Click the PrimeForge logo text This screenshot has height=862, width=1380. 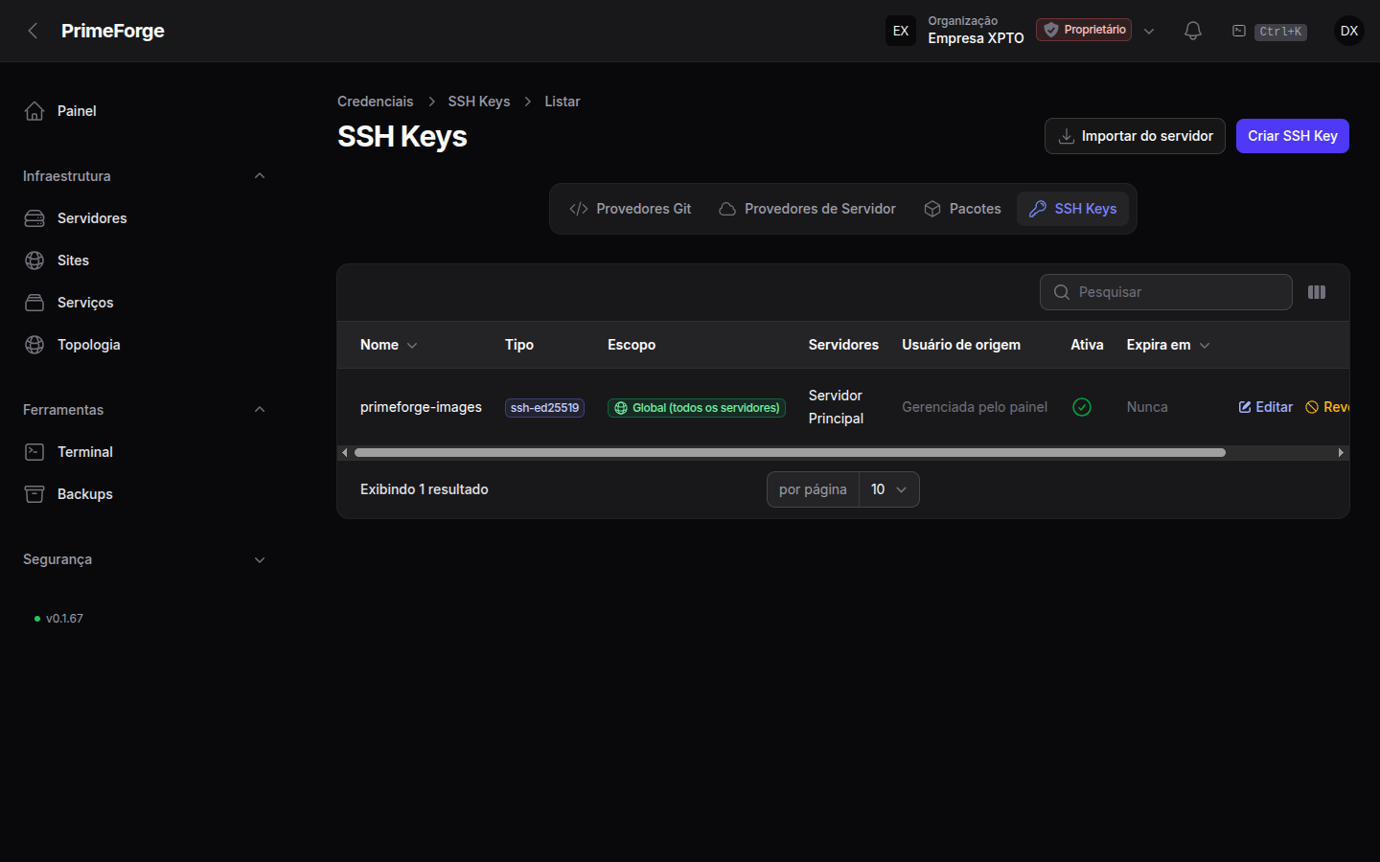tap(113, 31)
